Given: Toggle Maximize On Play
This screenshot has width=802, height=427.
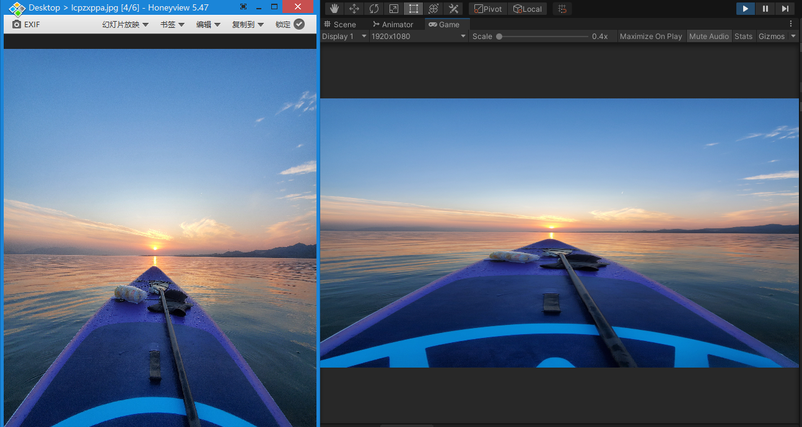Looking at the screenshot, I should tap(651, 37).
